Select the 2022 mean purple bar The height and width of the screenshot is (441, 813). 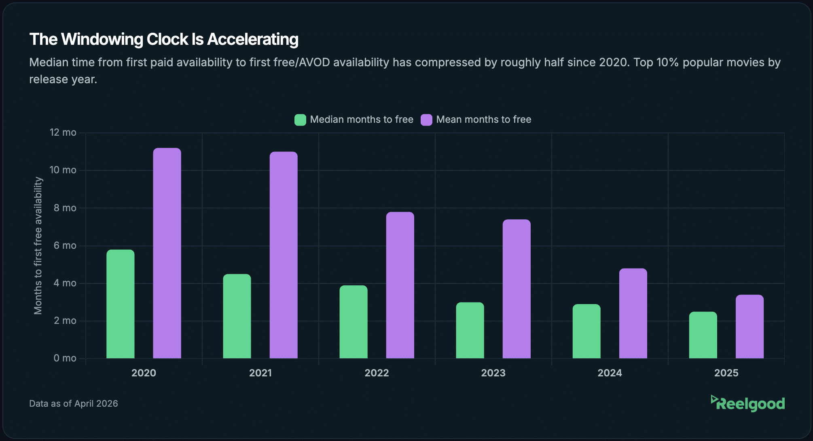tap(400, 285)
